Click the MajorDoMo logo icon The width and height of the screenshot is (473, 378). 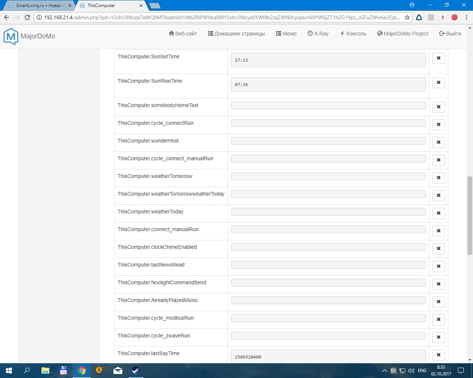tap(11, 36)
